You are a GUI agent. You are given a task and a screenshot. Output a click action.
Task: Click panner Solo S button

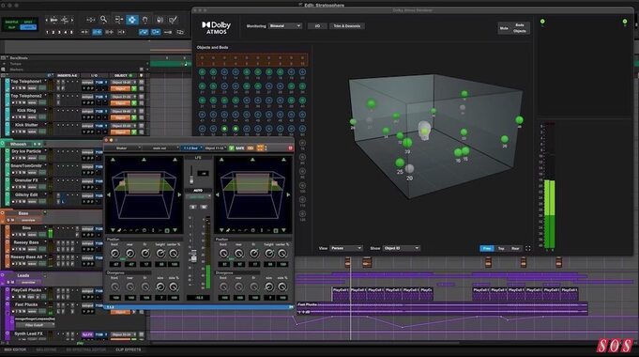193,207
